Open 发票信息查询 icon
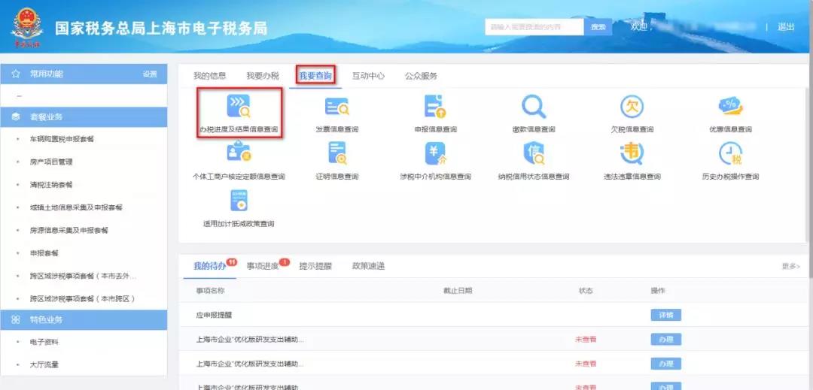The image size is (813, 390). click(x=336, y=107)
